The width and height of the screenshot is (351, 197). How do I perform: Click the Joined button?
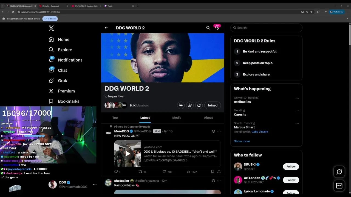coord(213,105)
